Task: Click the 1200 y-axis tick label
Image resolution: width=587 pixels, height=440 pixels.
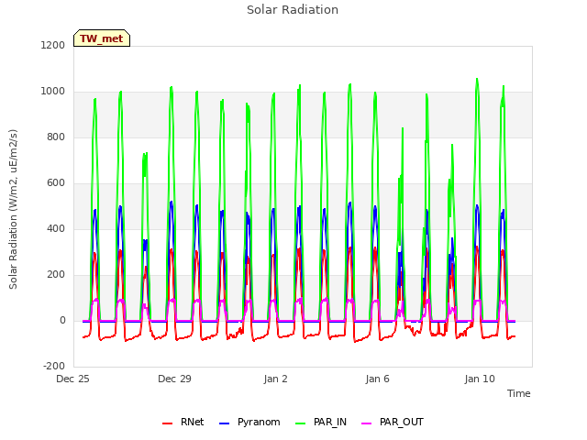Action: coord(53,45)
